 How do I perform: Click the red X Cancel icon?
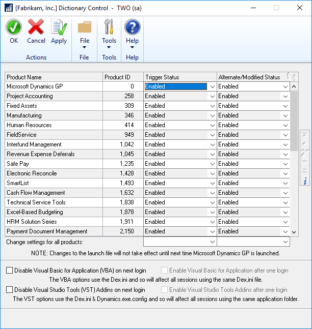tap(36, 27)
